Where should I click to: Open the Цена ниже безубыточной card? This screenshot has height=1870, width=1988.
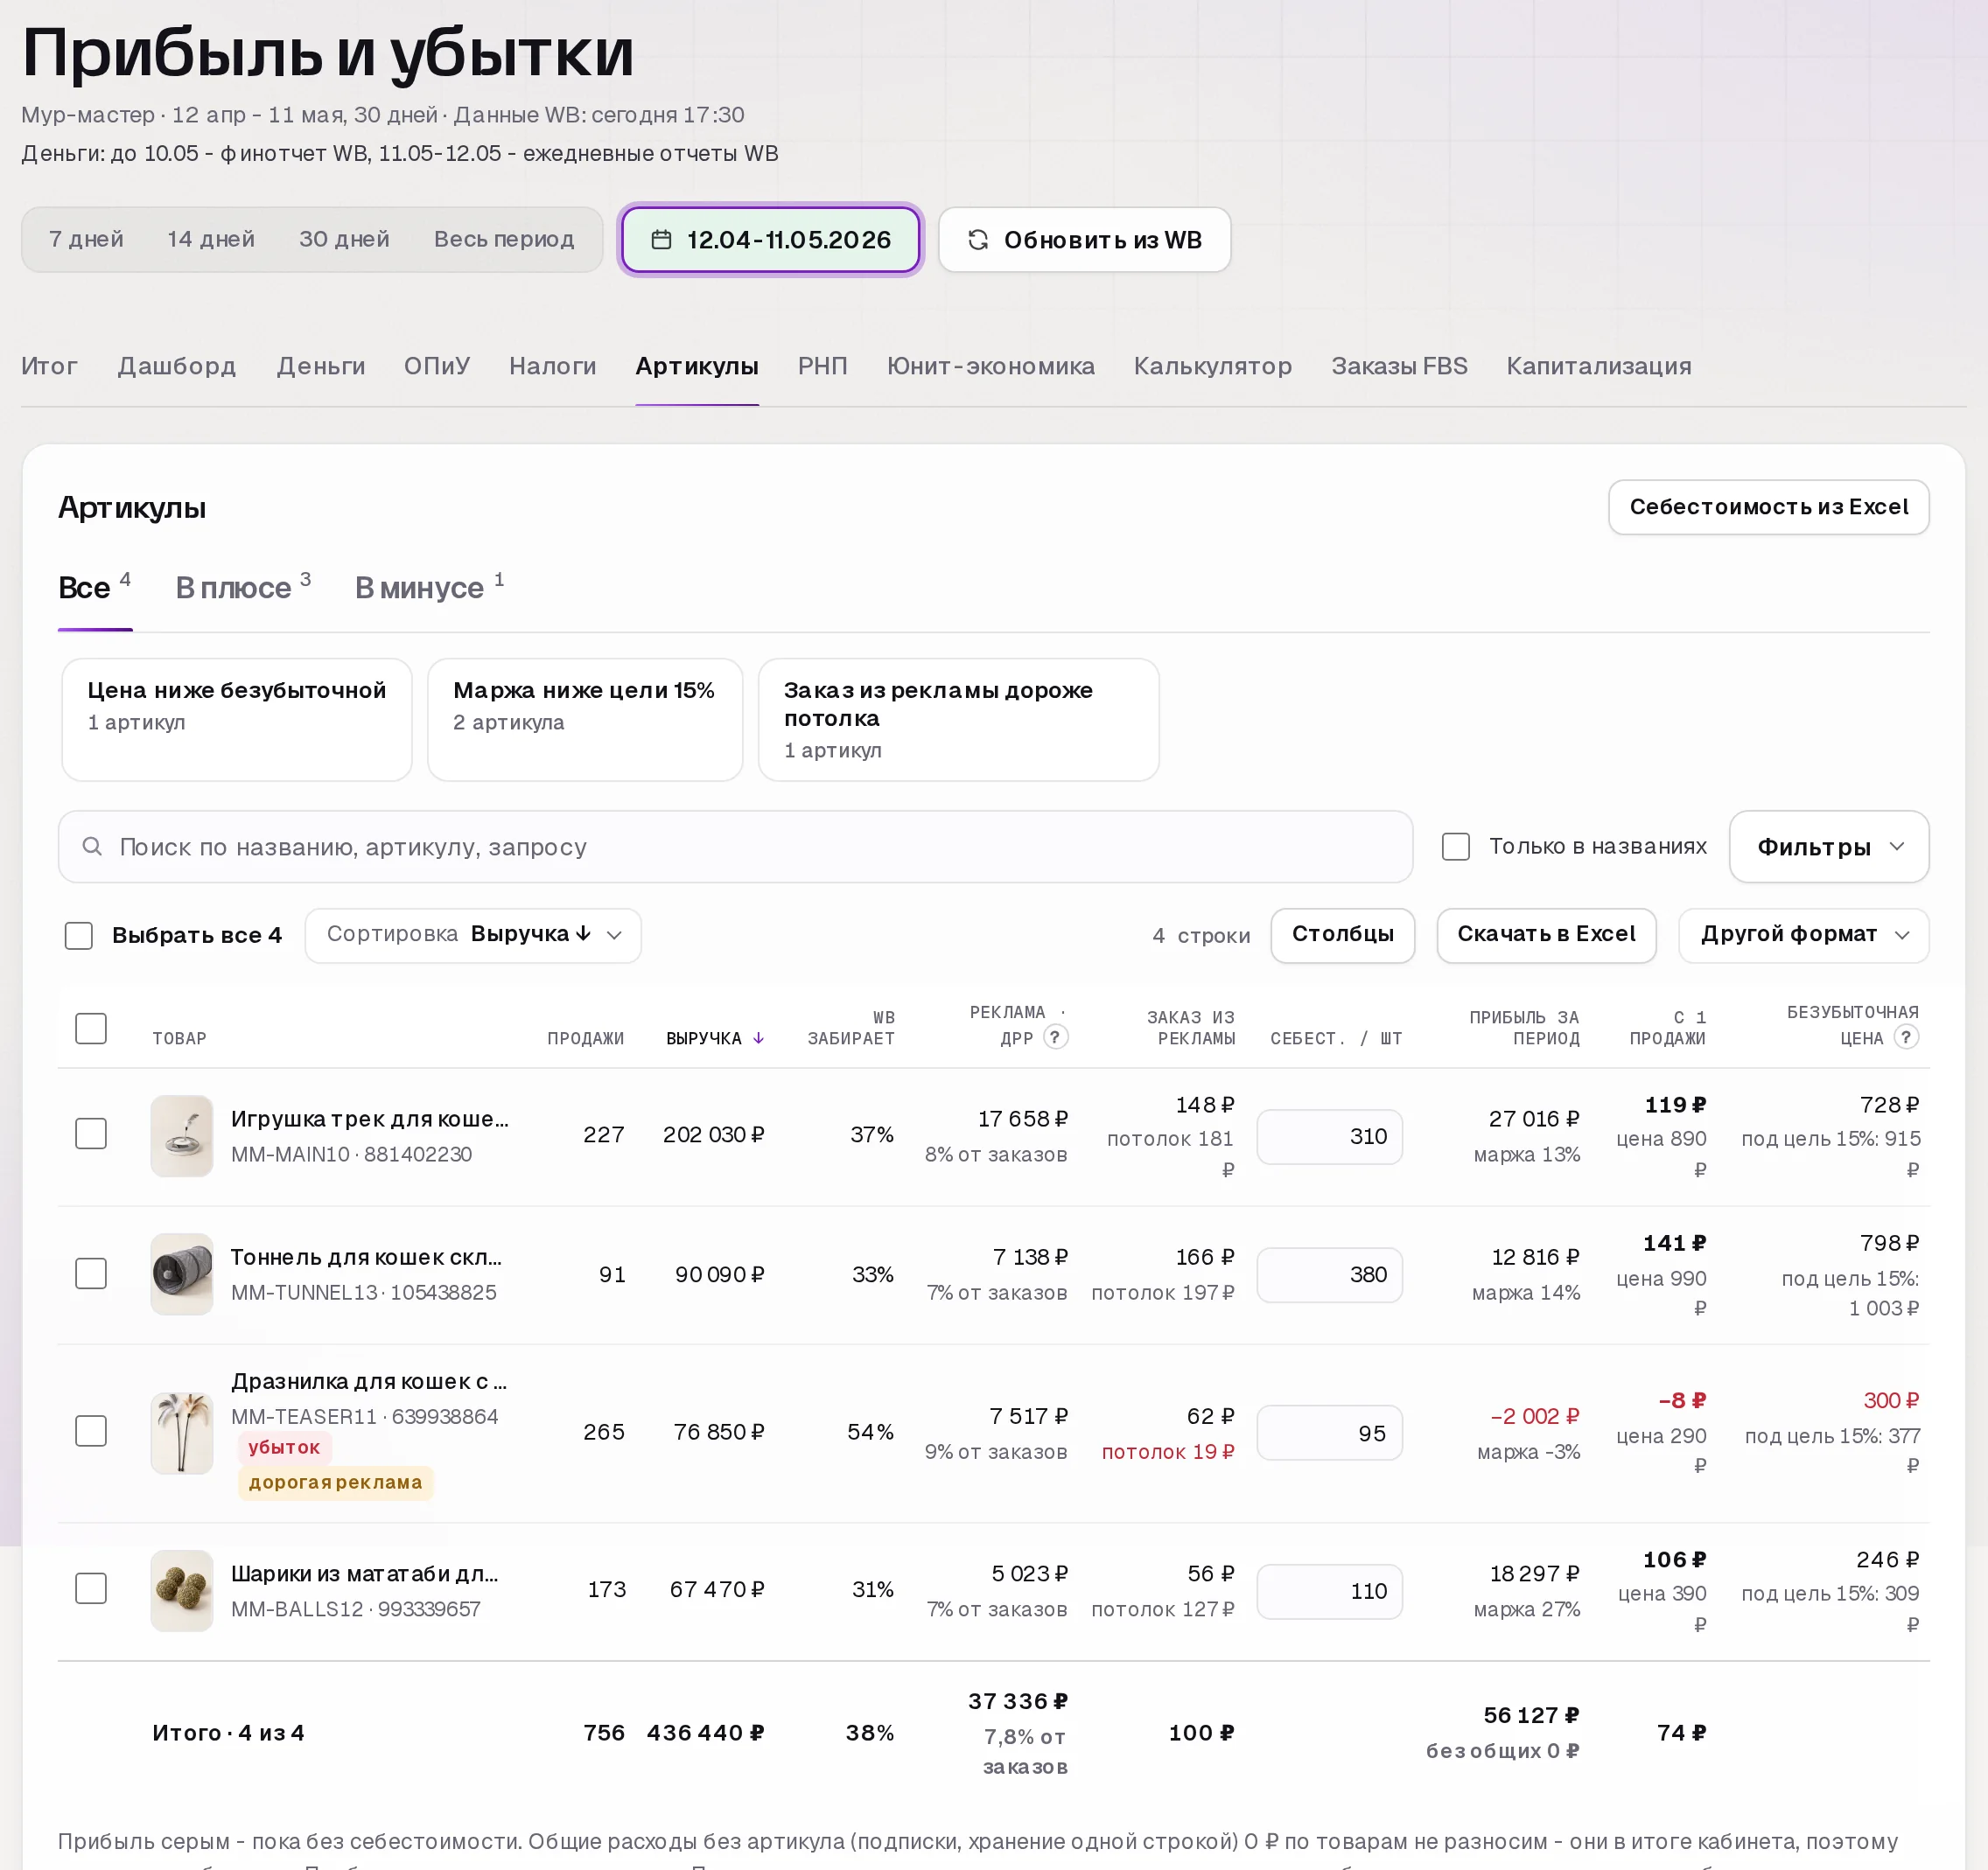pos(237,720)
